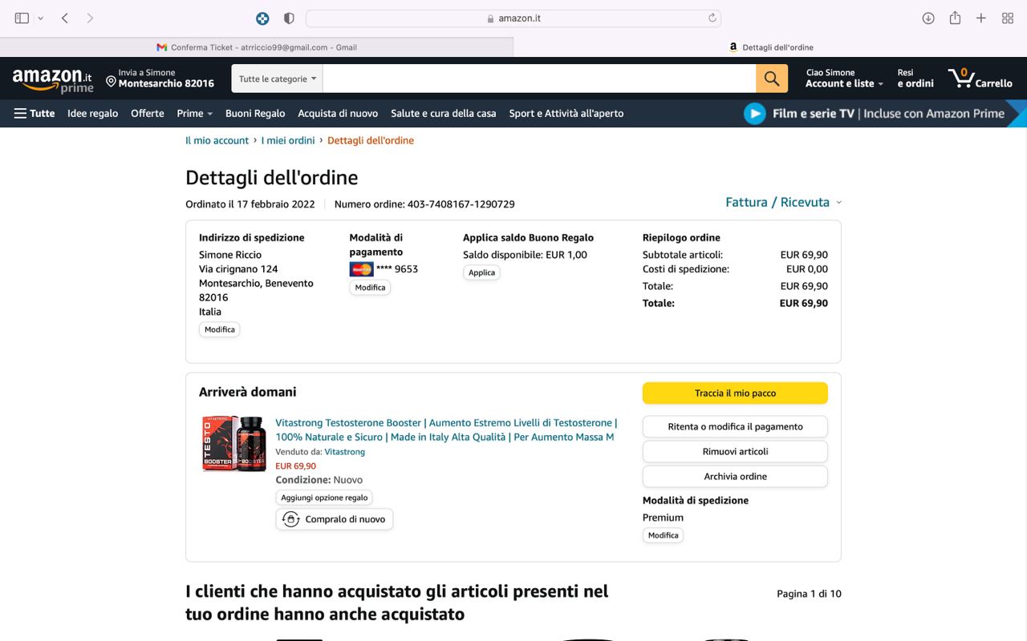This screenshot has height=641, width=1027.
Task: Expand the Tutte le categorie dropdown
Action: [x=278, y=79]
